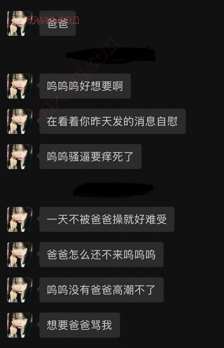The width and height of the screenshot is (224, 348).
Task: Click the lower blacked-out timestamp bar
Action: (113, 190)
